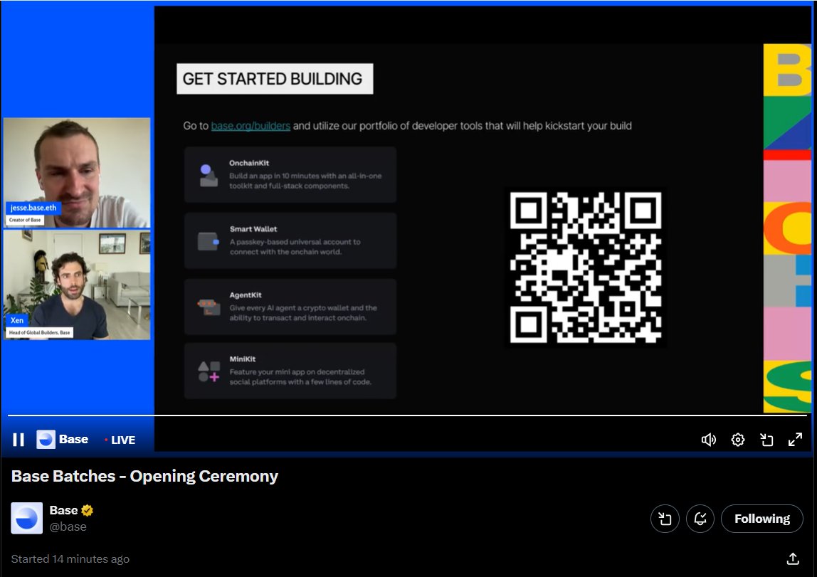Pop out video with player dock icon
The height and width of the screenshot is (577, 817).
(766, 440)
